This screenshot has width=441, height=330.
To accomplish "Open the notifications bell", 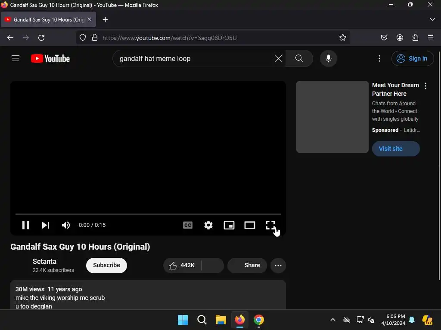I will pyautogui.click(x=412, y=320).
